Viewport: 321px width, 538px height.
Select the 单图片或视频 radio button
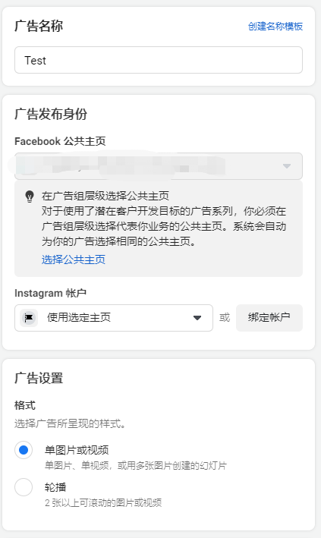(x=24, y=450)
